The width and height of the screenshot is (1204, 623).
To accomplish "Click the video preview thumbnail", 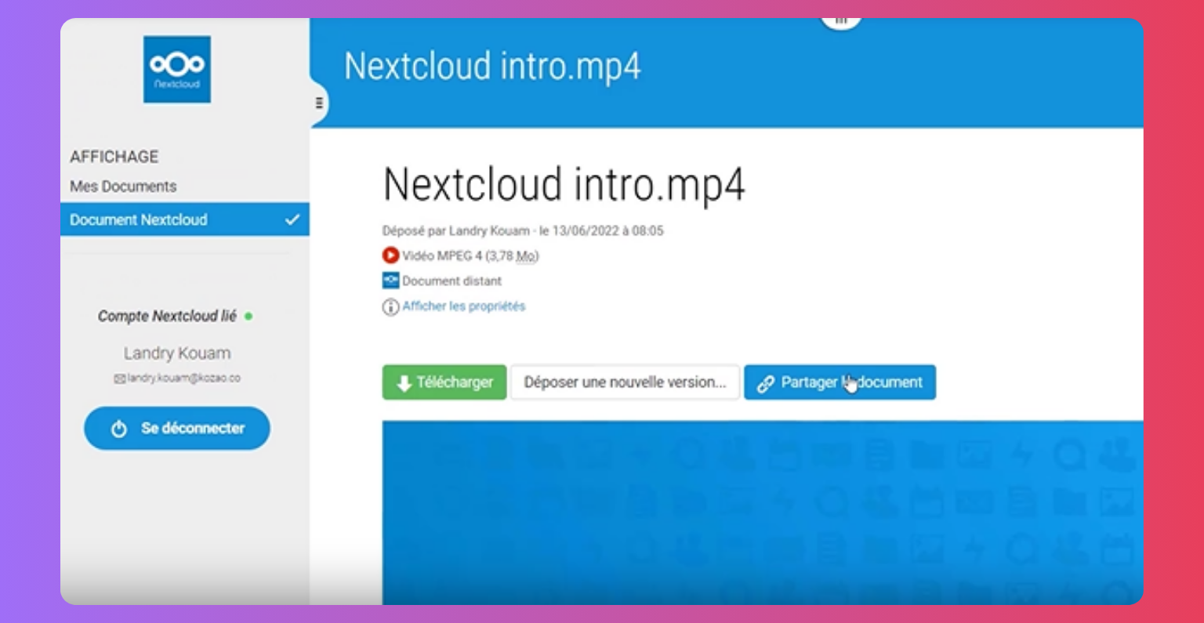I will [763, 513].
